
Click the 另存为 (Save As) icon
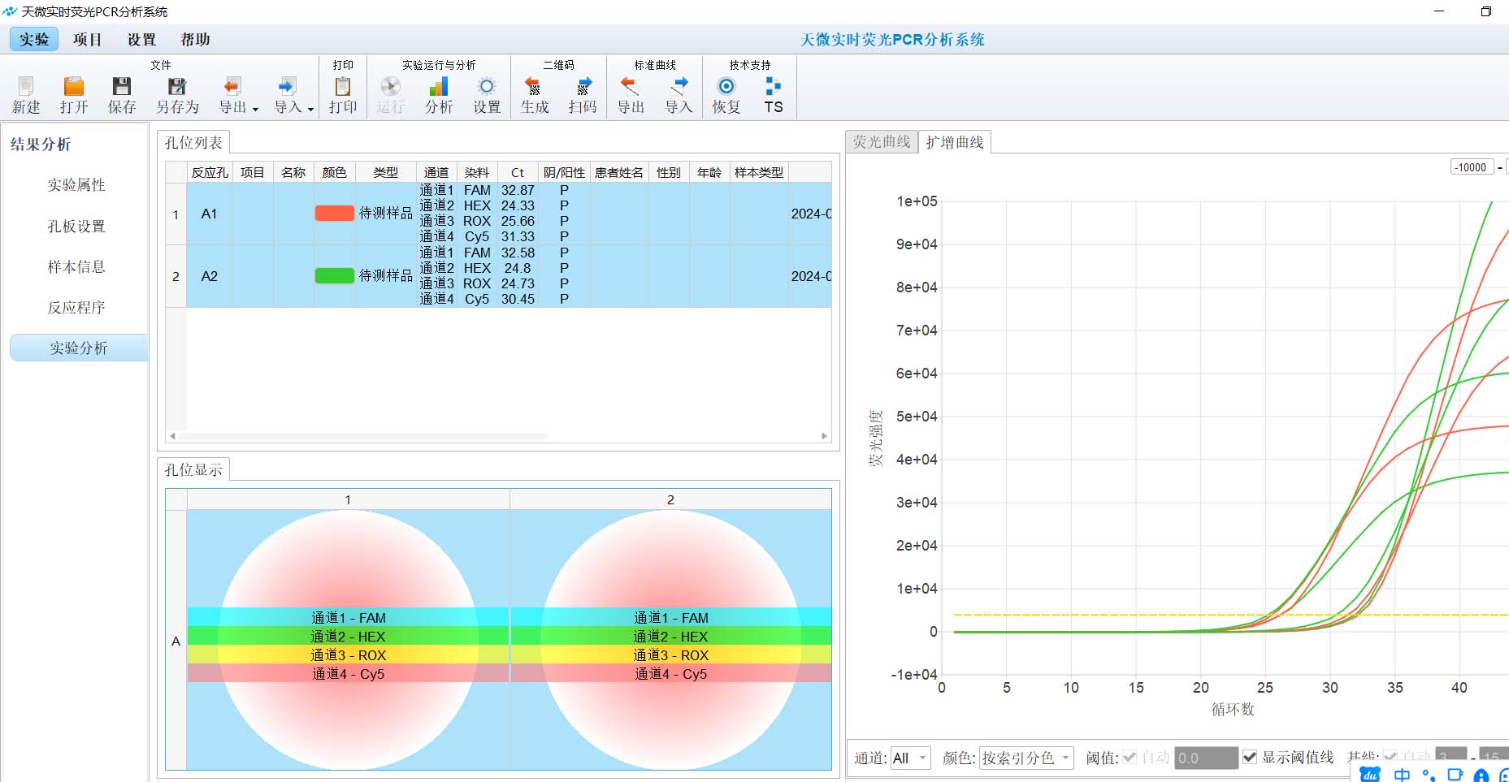pyautogui.click(x=177, y=86)
